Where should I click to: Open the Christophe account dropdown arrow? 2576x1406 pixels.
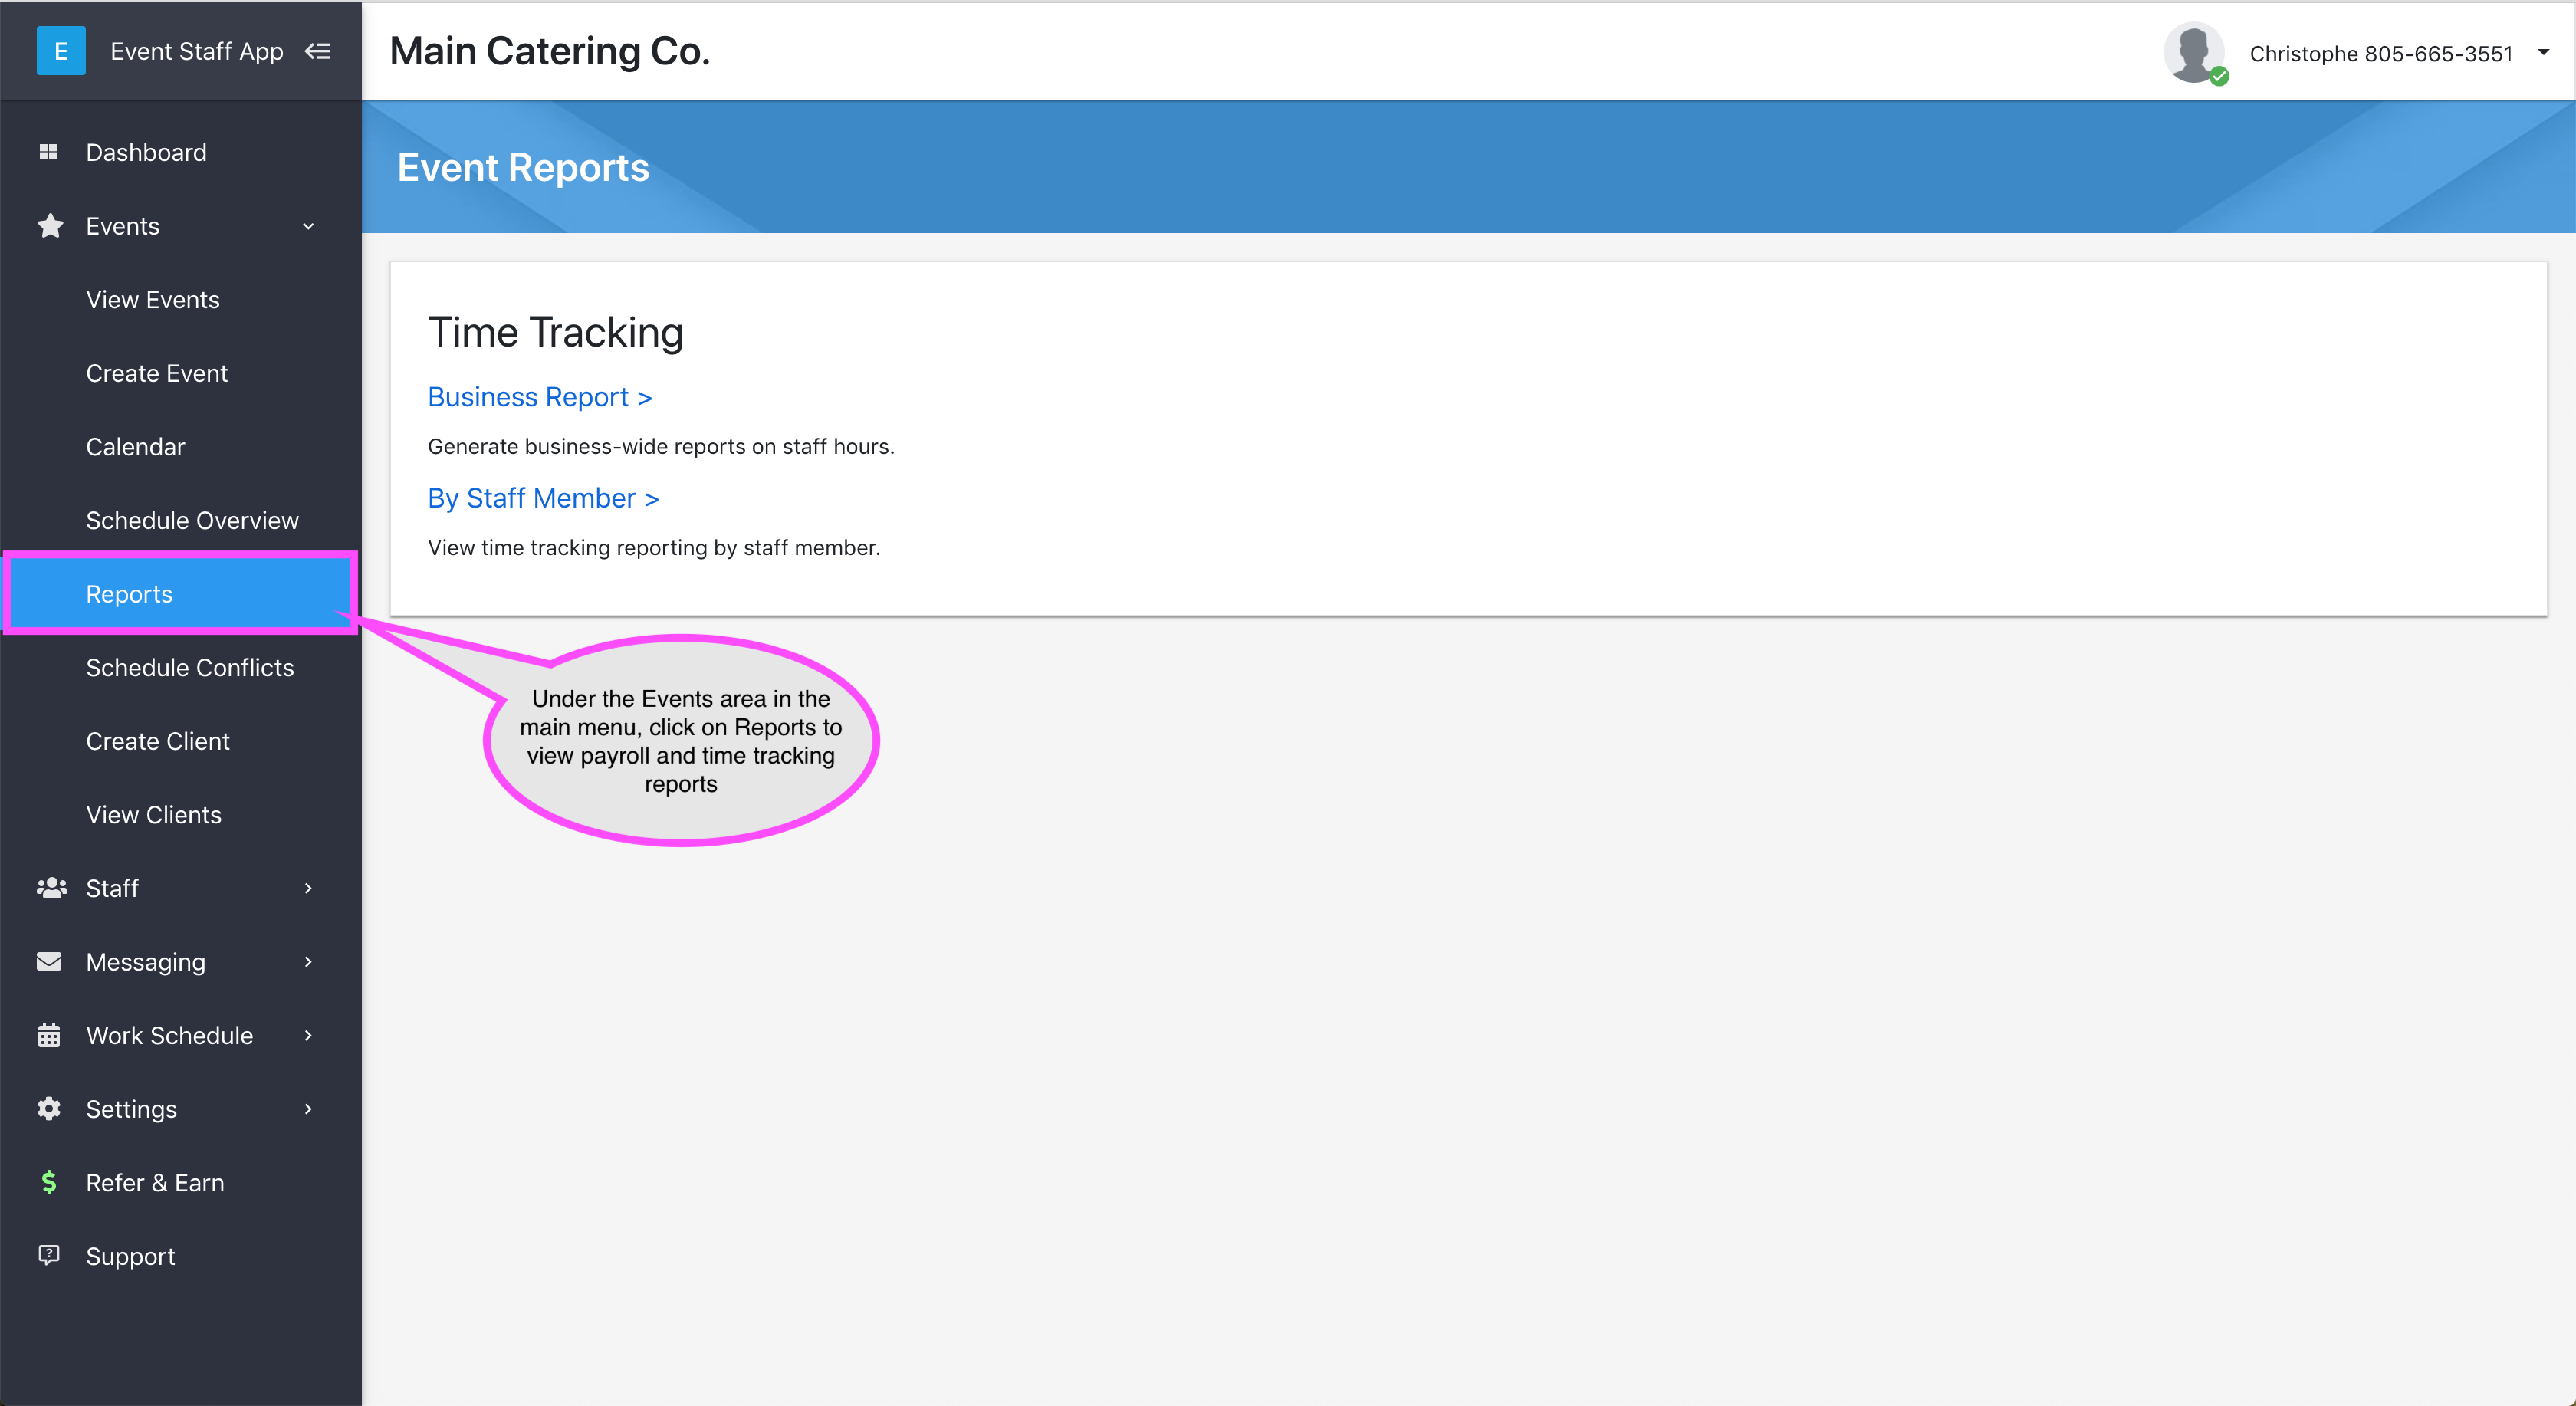2543,52
